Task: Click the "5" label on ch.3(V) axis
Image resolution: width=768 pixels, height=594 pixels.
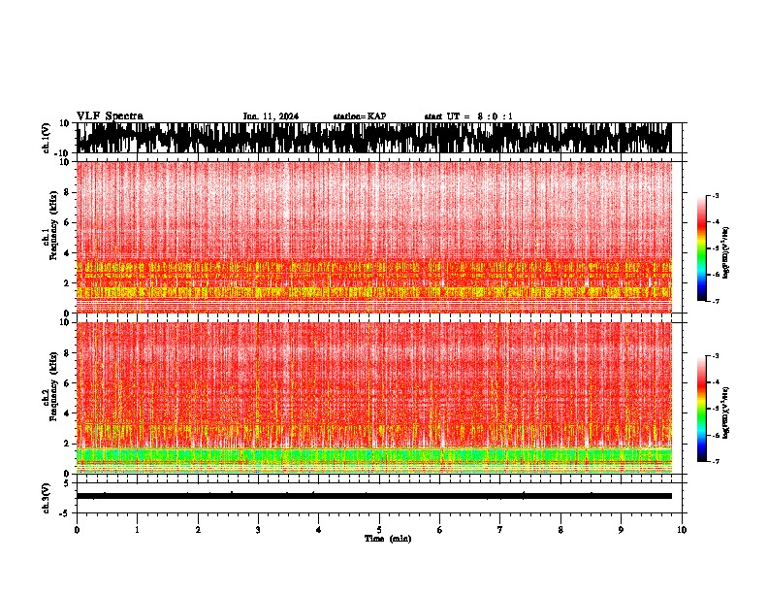Action: click(x=68, y=483)
